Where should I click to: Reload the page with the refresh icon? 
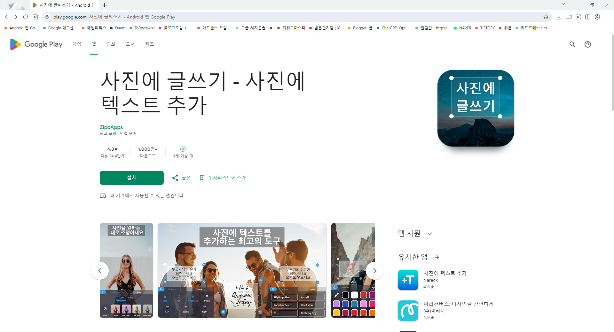pos(26,17)
